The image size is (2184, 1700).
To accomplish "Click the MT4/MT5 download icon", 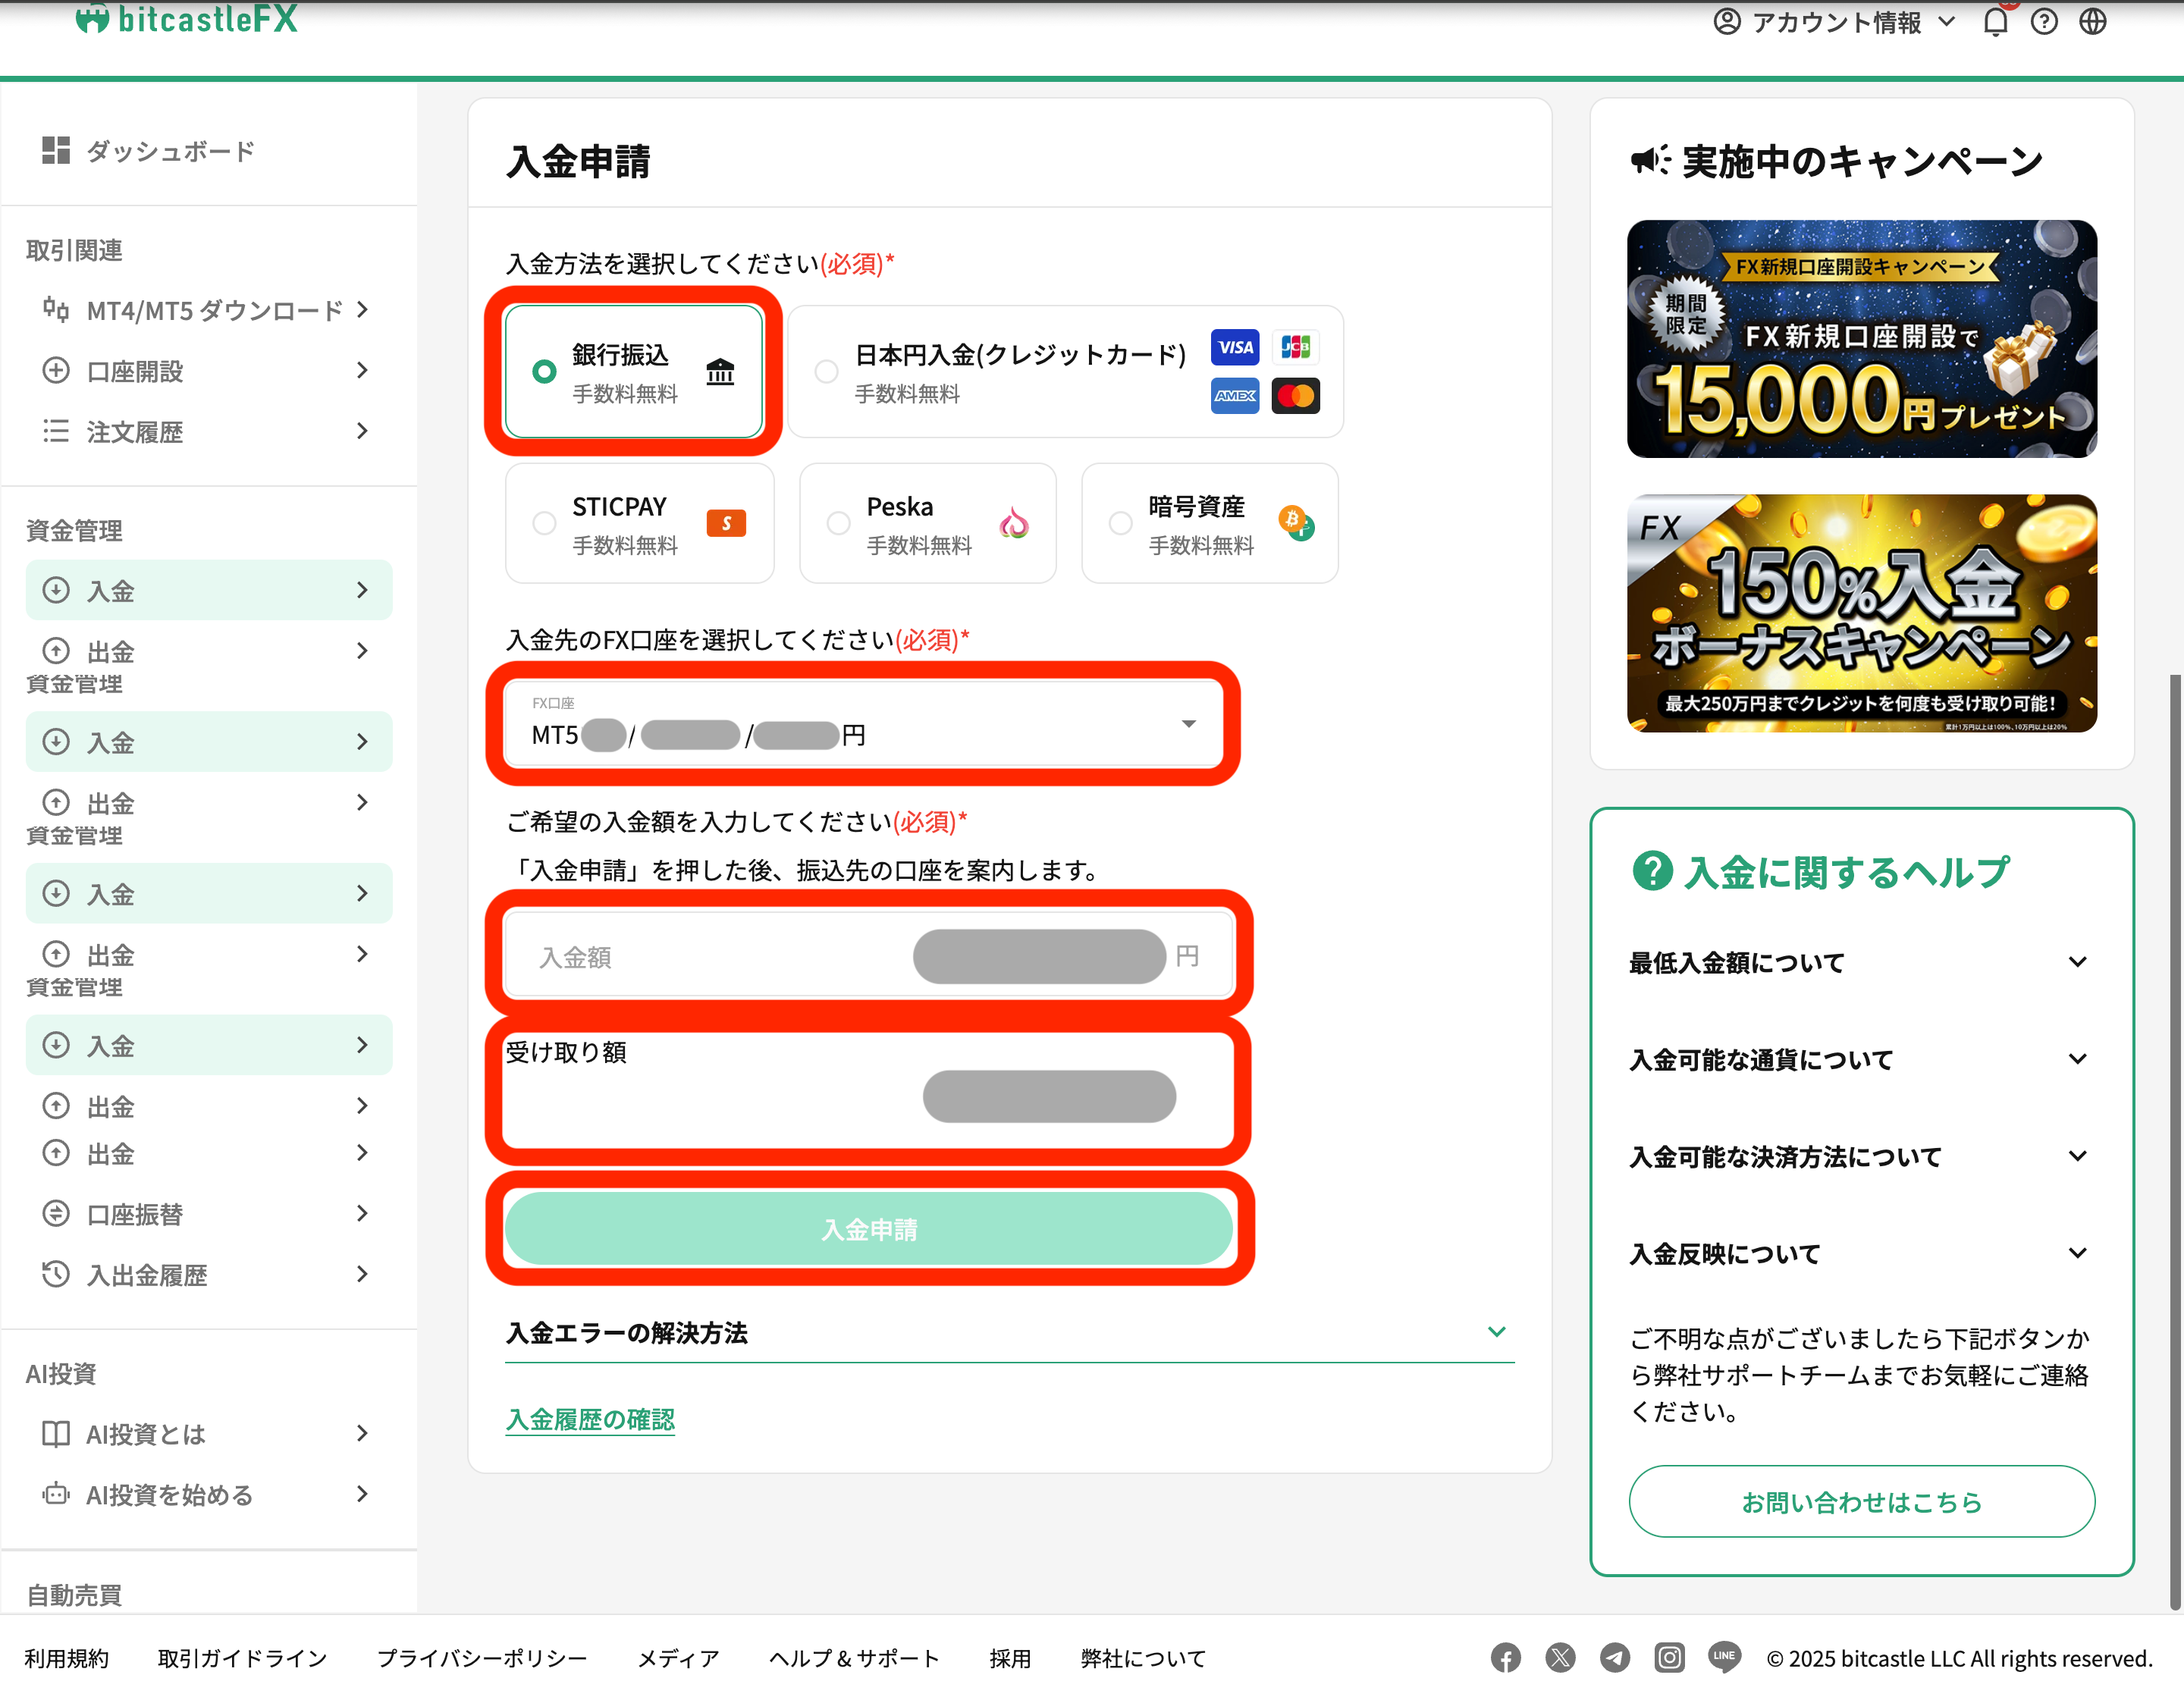I will click(56, 310).
